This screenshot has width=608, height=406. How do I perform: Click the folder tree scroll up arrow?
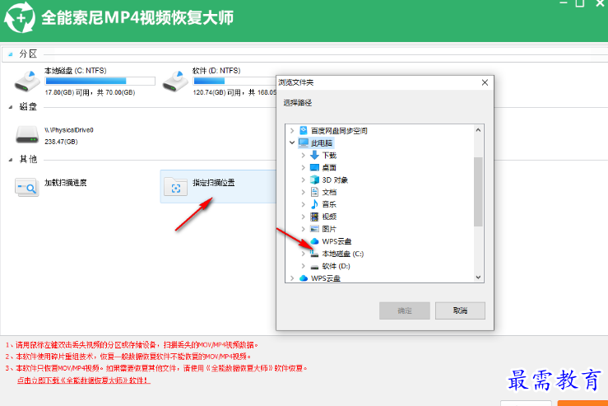[x=478, y=130]
